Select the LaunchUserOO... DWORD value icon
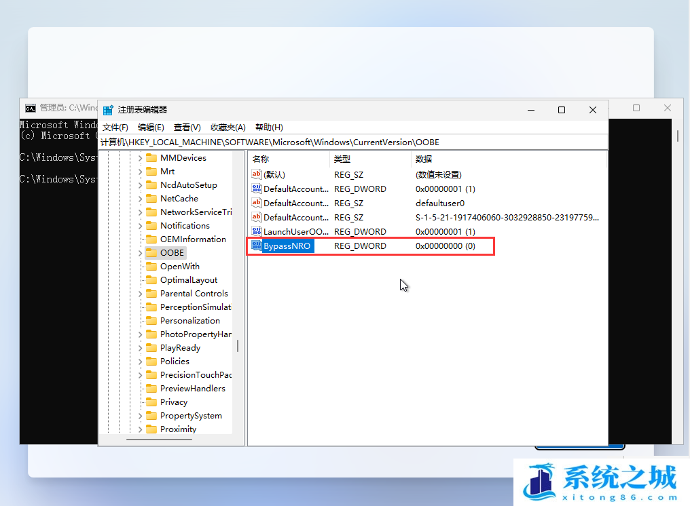The height and width of the screenshot is (506, 690). point(257,231)
